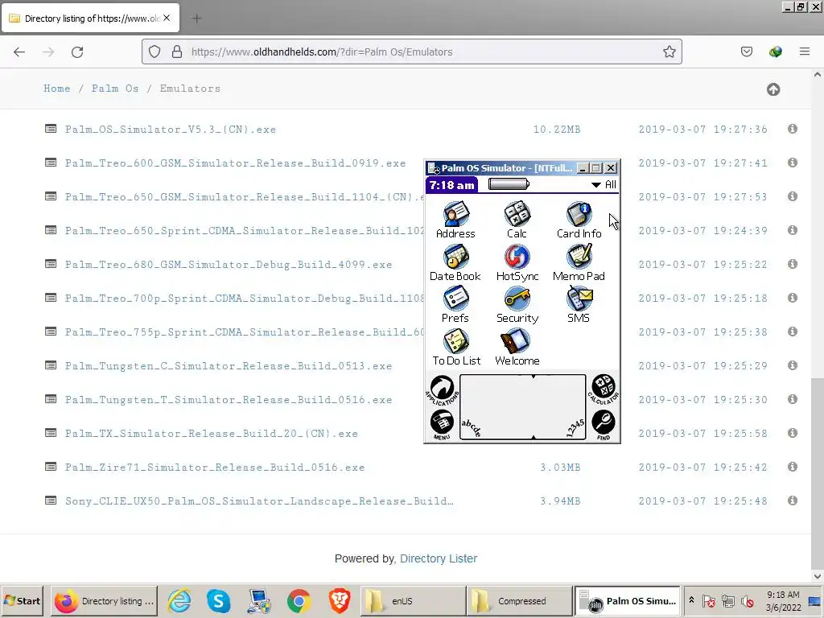The height and width of the screenshot is (618, 824).
Task: Download Palm_Treo_600_GSM_Simulator file
Action: pyautogui.click(x=236, y=163)
